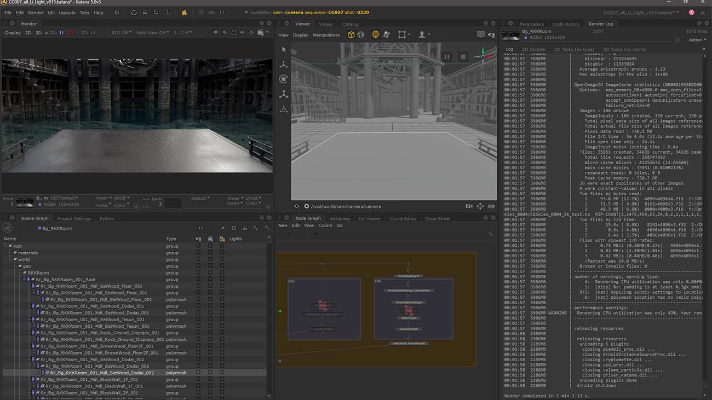Viewport: 712px width, 400px height.
Task: Select the Rr_Bg_RKKRoom_001_Root tree item
Action: click(66, 280)
